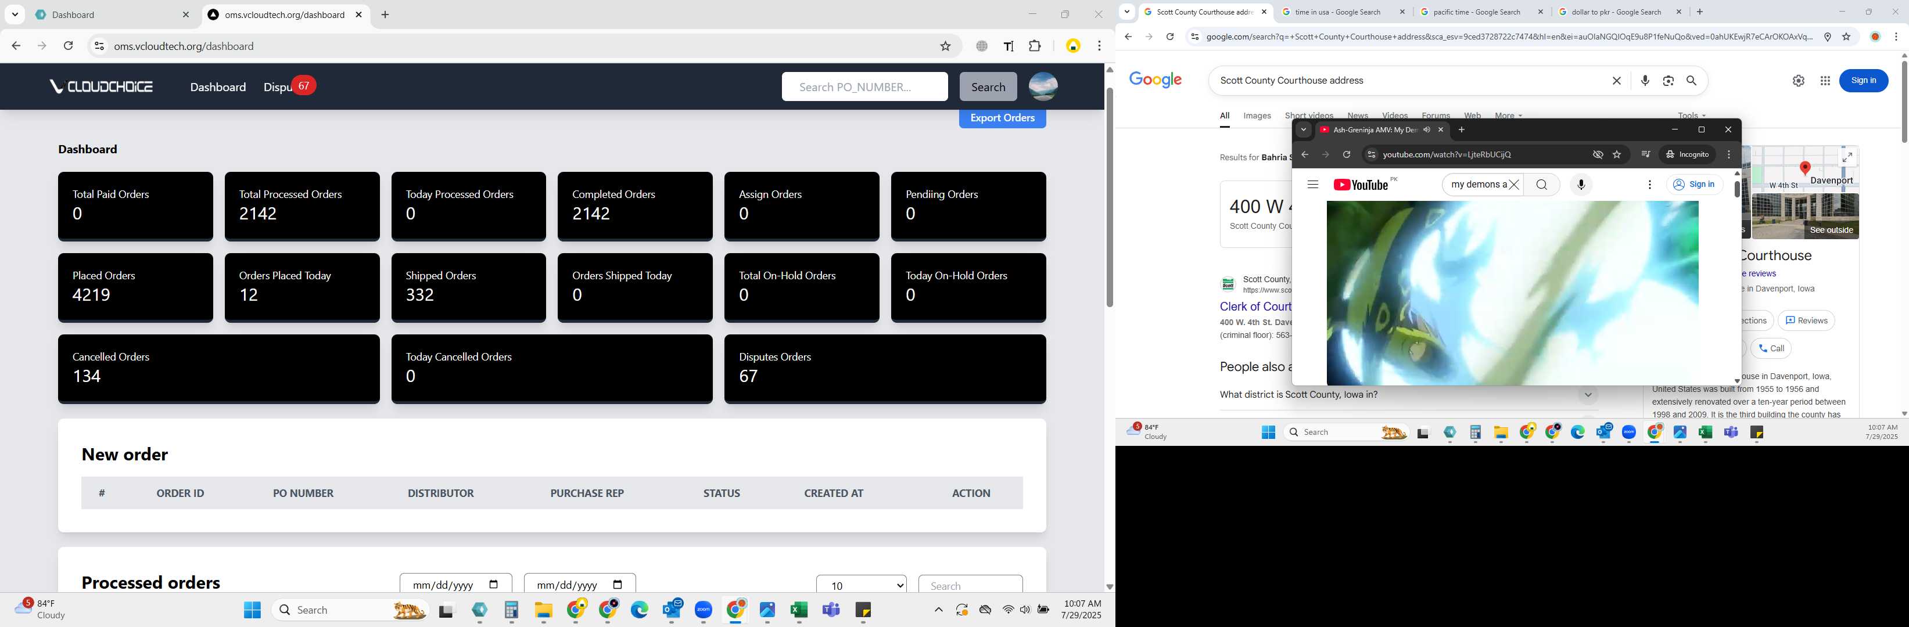Image resolution: width=1909 pixels, height=627 pixels.
Task: Click the Export Orders button
Action: click(x=1002, y=118)
